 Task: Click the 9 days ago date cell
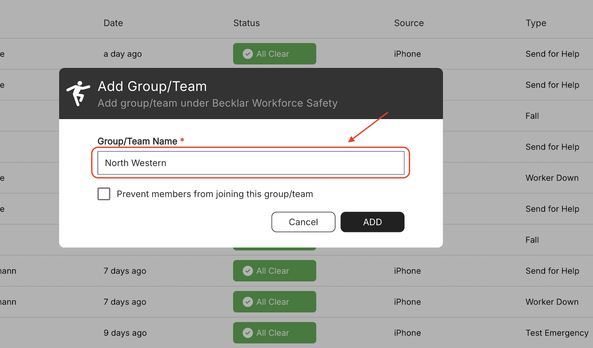click(125, 333)
